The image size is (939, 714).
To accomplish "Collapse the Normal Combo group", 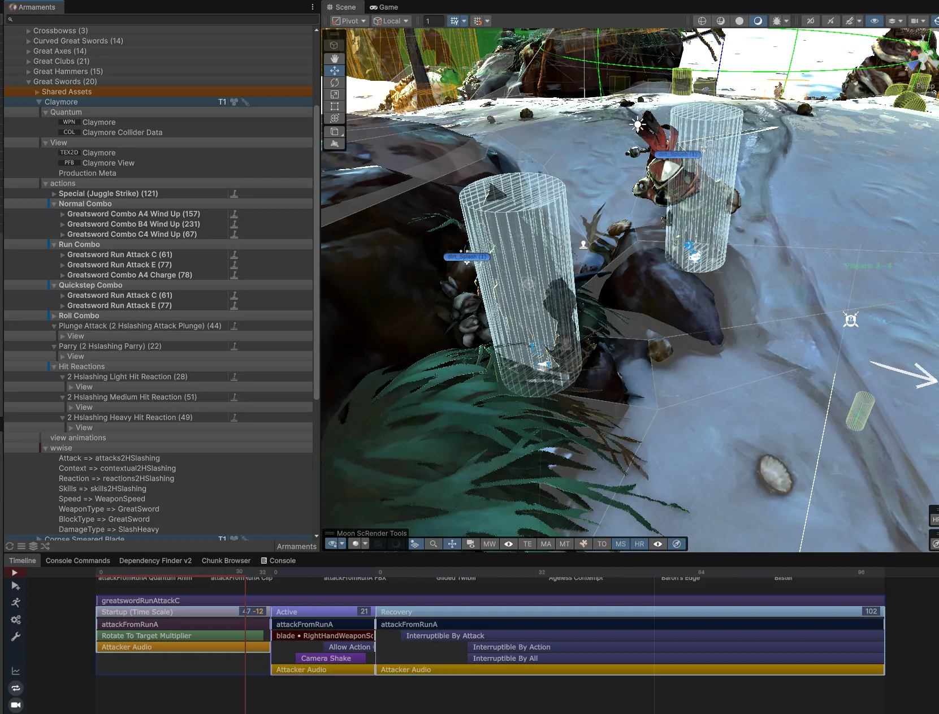I will 54,204.
